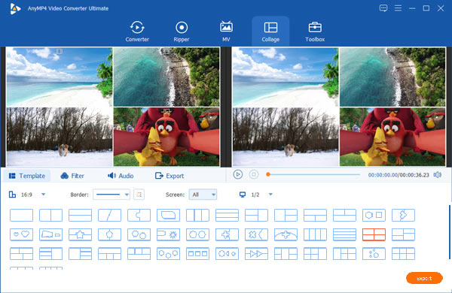Mute the preview volume speaker
The width and height of the screenshot is (452, 293).
point(438,175)
